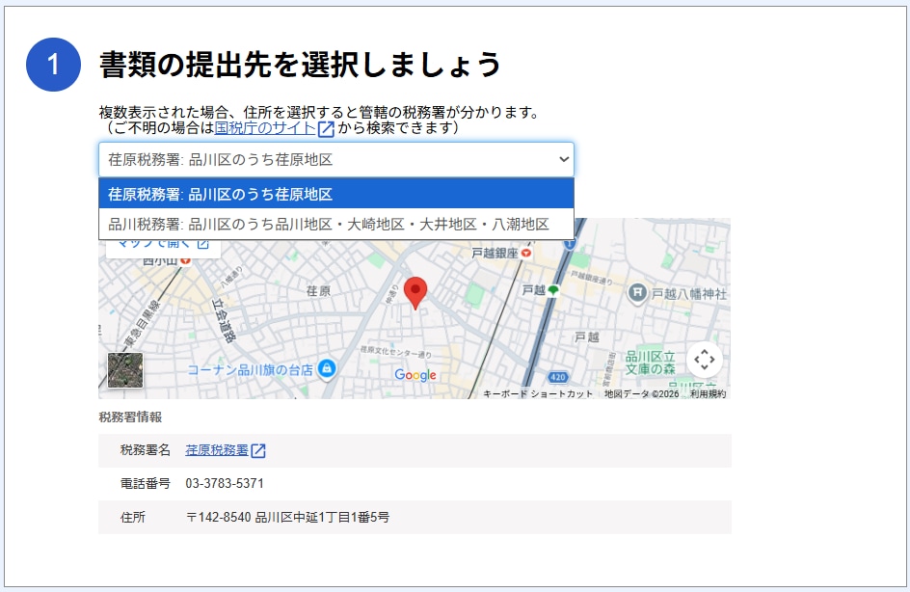Click external link icon next to 国税庁のサイト
910x592 pixels.
click(326, 128)
